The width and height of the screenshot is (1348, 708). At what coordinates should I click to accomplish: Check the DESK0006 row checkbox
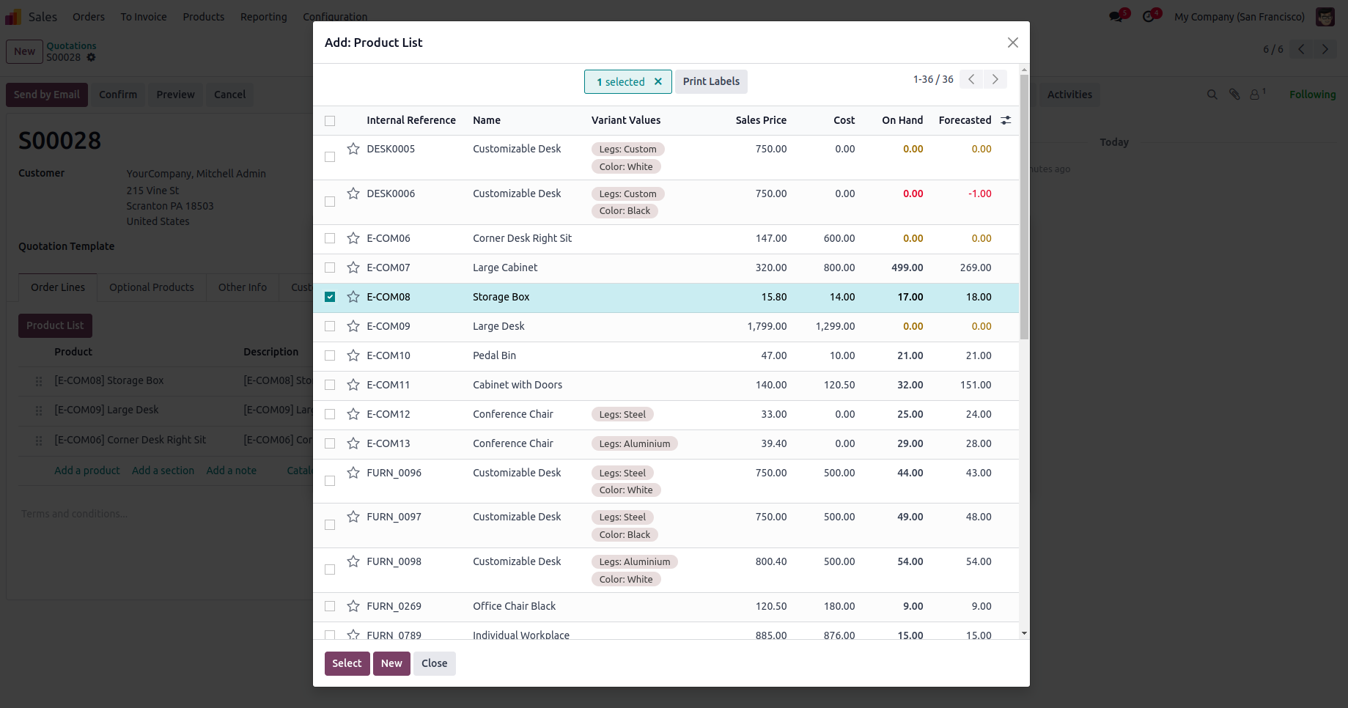point(330,202)
